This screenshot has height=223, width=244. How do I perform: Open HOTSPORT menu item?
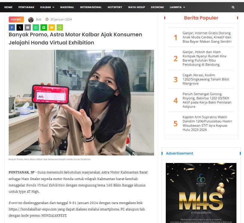coord(115,7)
